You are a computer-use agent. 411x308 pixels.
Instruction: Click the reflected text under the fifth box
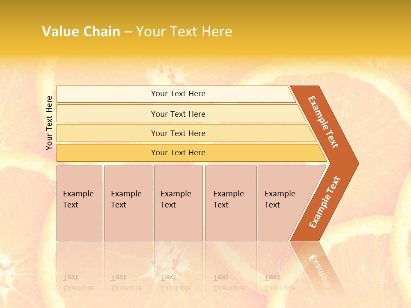point(280,282)
